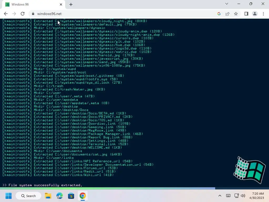Open the volume tray icon
Viewport: 269px width, 202px height.
(243, 196)
